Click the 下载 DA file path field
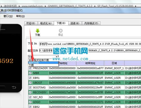The width and height of the screenshot is (141, 108). click(x=90, y=44)
